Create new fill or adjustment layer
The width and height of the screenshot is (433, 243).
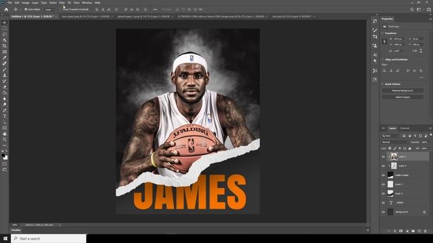(x=407, y=231)
